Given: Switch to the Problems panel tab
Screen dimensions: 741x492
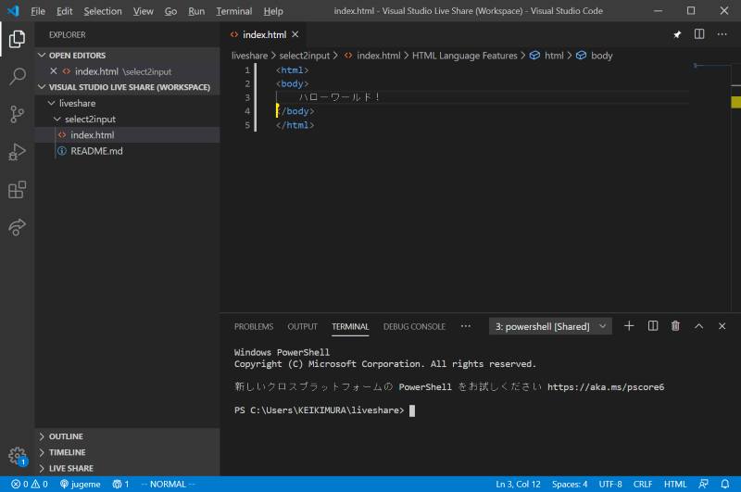Looking at the screenshot, I should (254, 326).
